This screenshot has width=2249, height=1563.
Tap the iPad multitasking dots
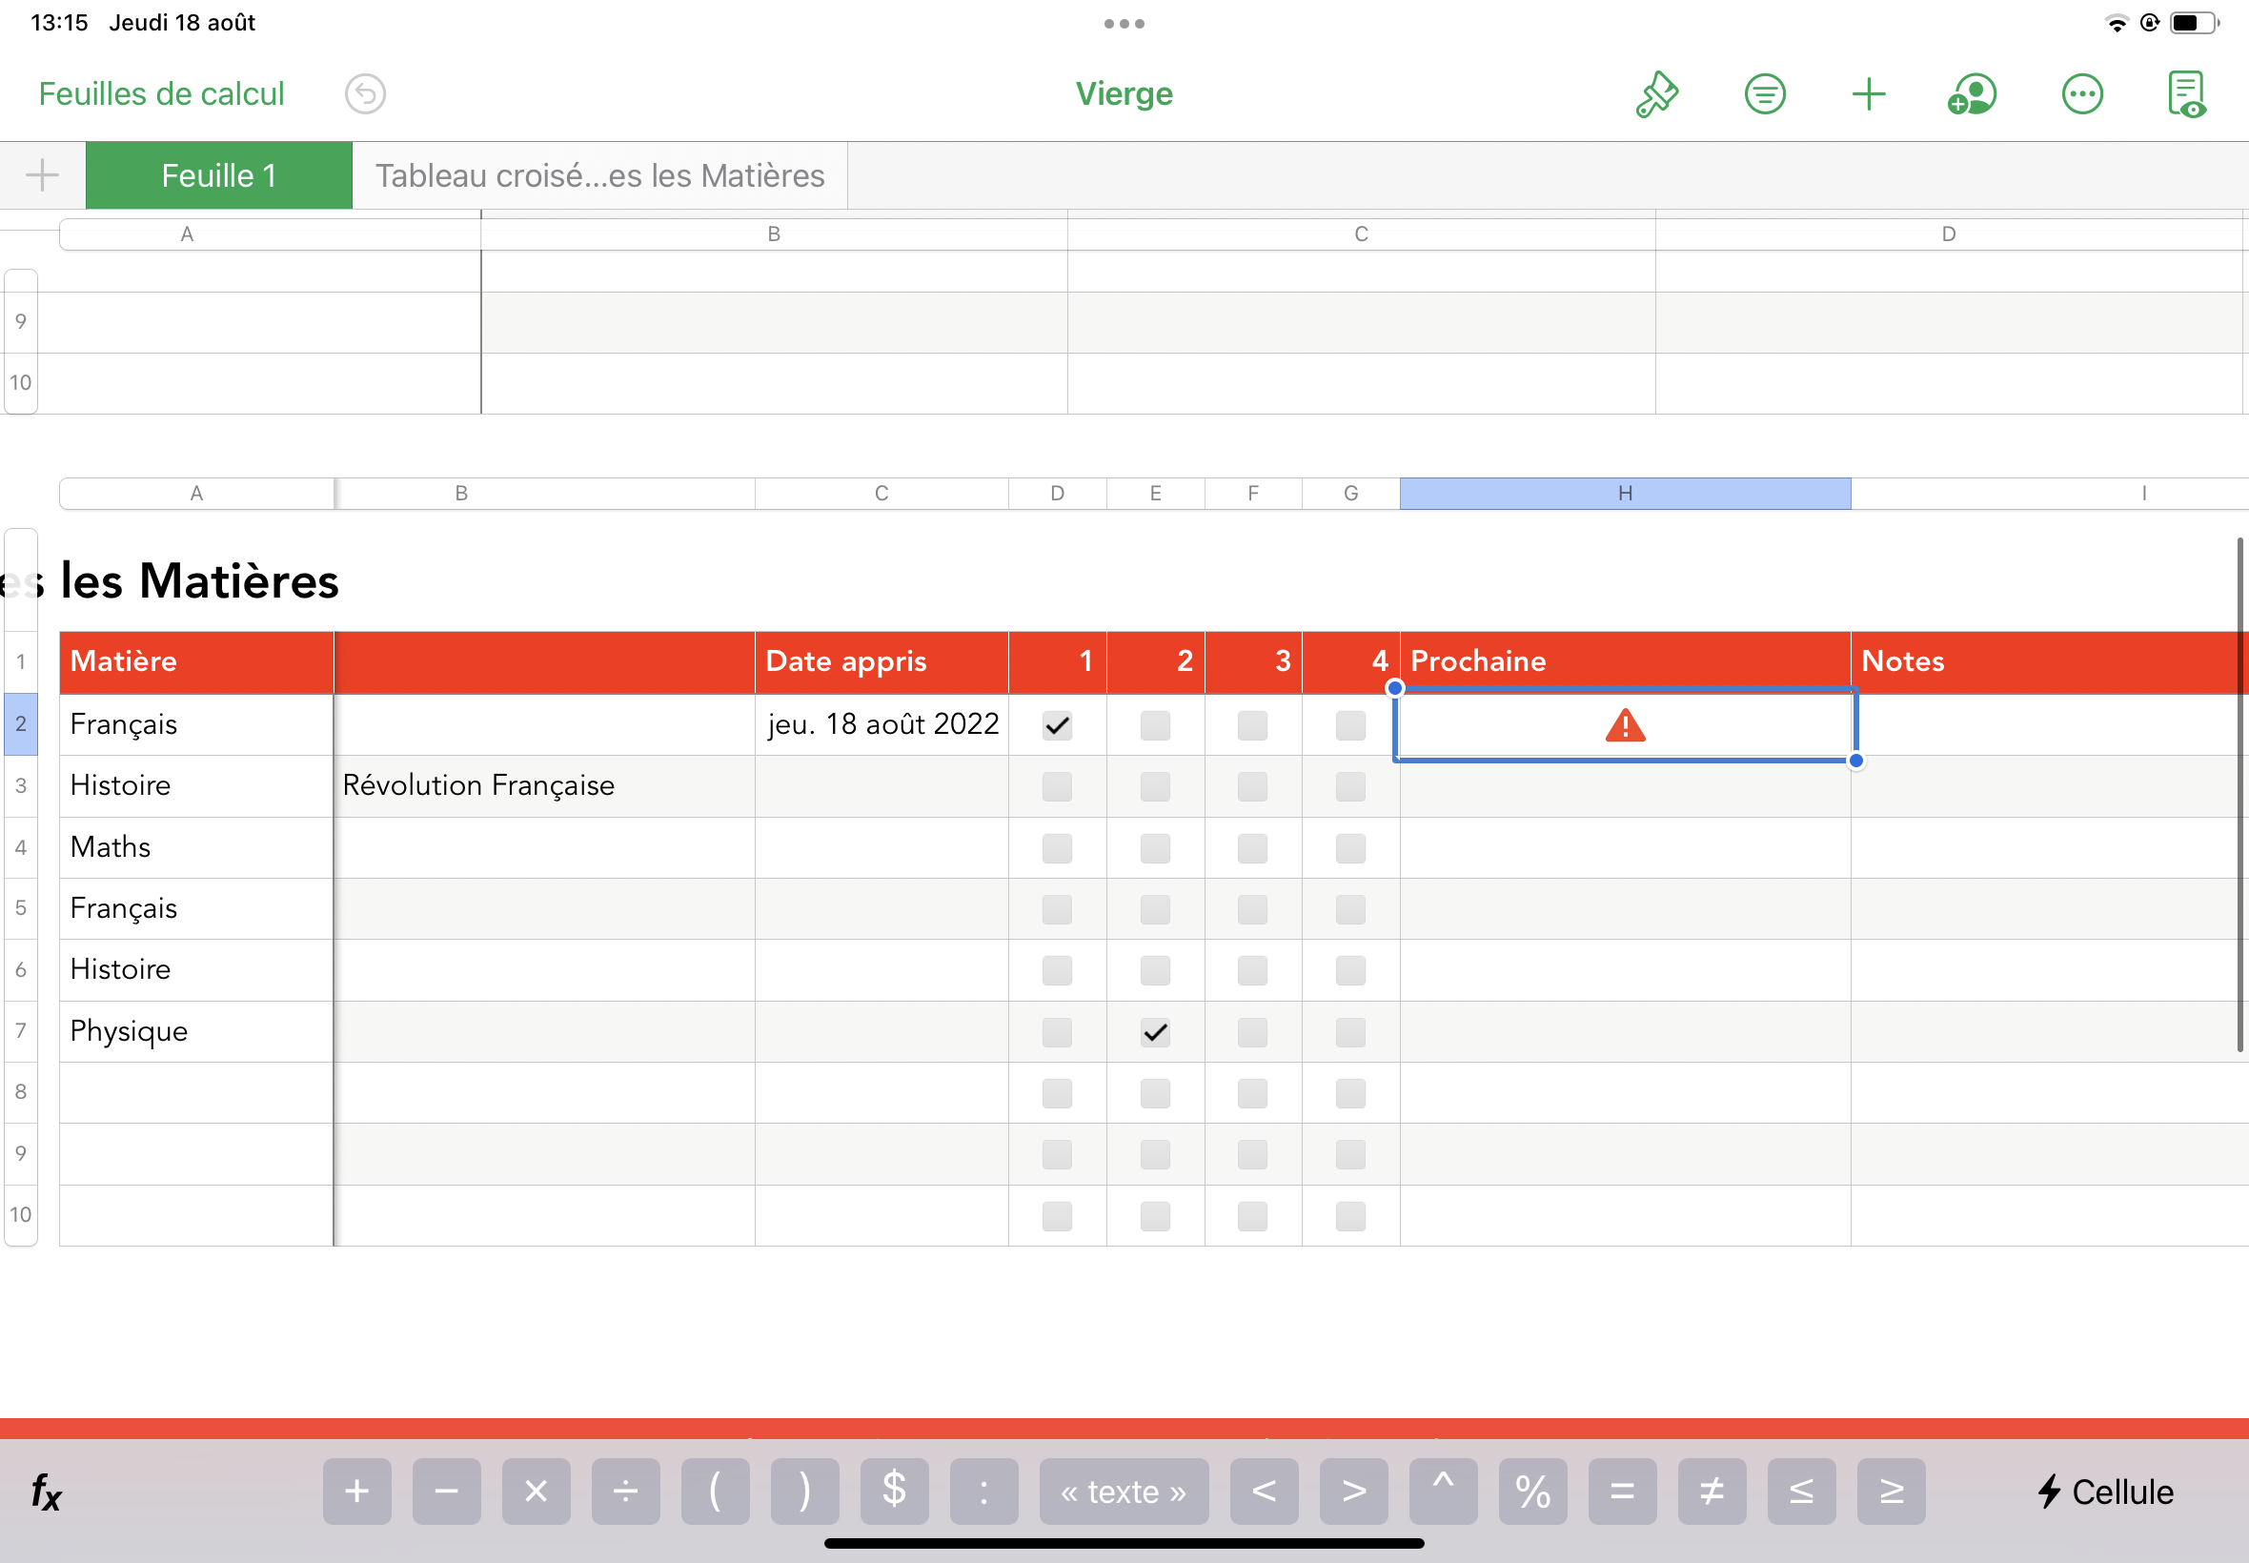[x=1124, y=23]
